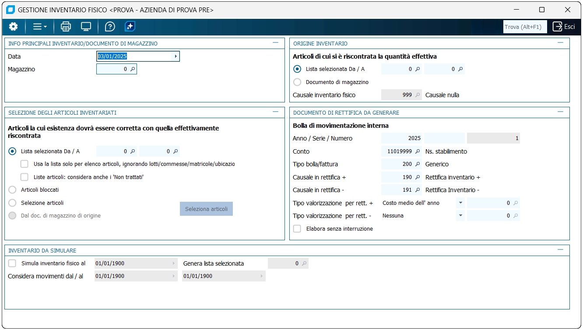Screen dimensions: 583x330
Task: Click the Trova search field
Action: pos(523,27)
